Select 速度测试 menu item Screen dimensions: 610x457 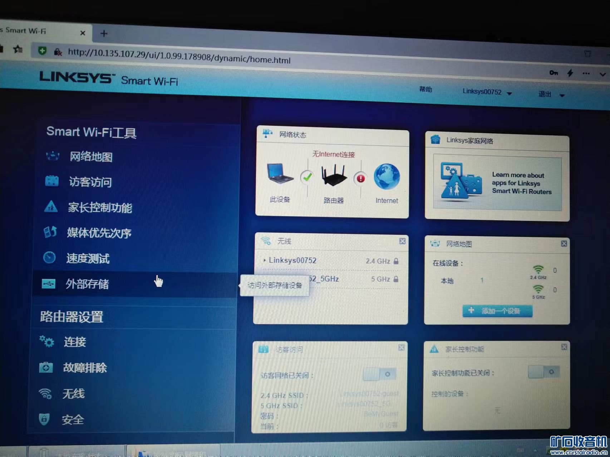coord(88,258)
